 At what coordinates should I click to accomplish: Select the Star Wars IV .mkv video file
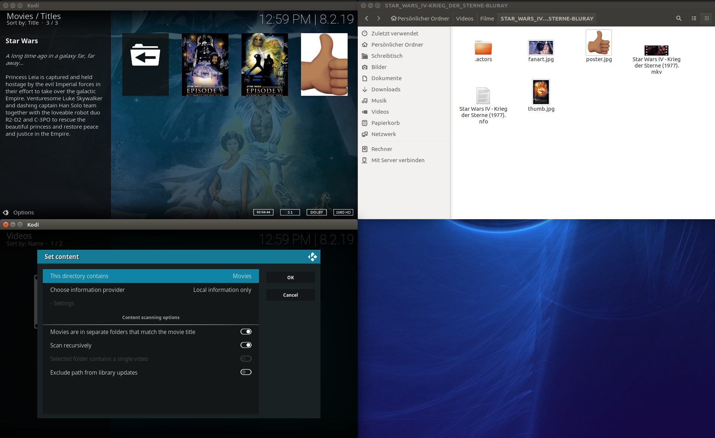pos(657,60)
